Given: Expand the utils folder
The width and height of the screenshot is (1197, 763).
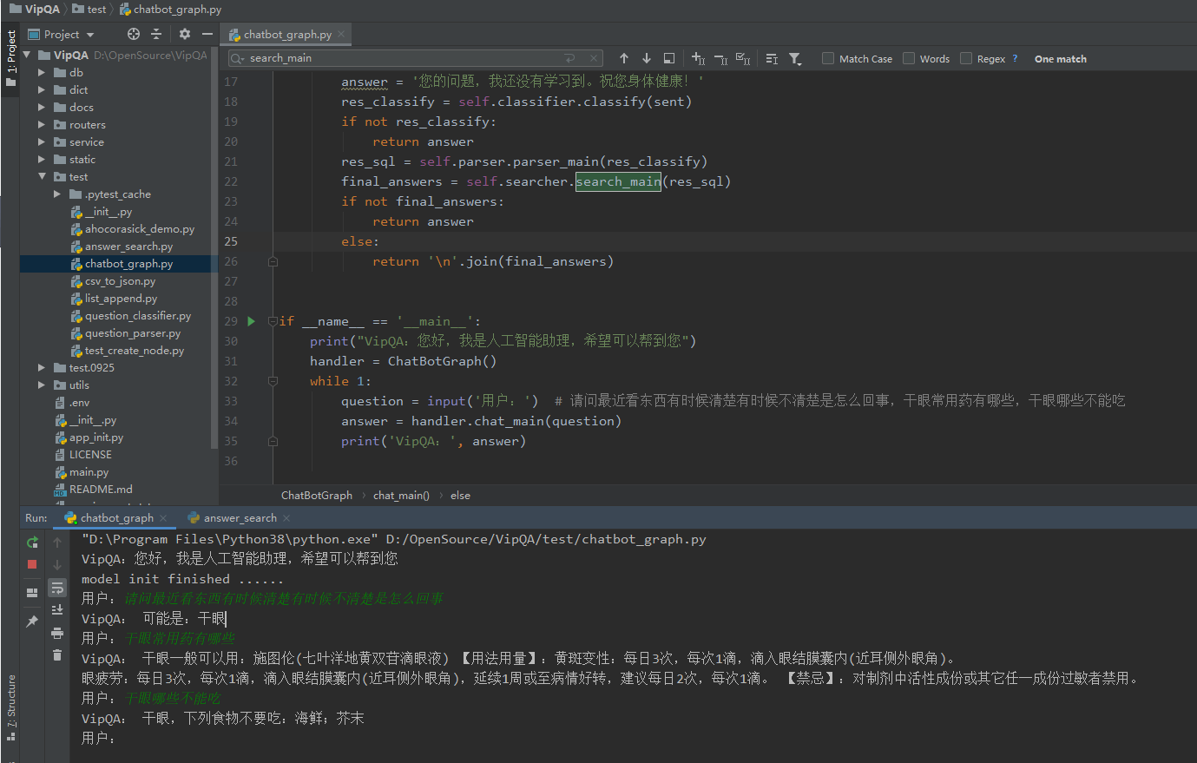Looking at the screenshot, I should point(42,385).
